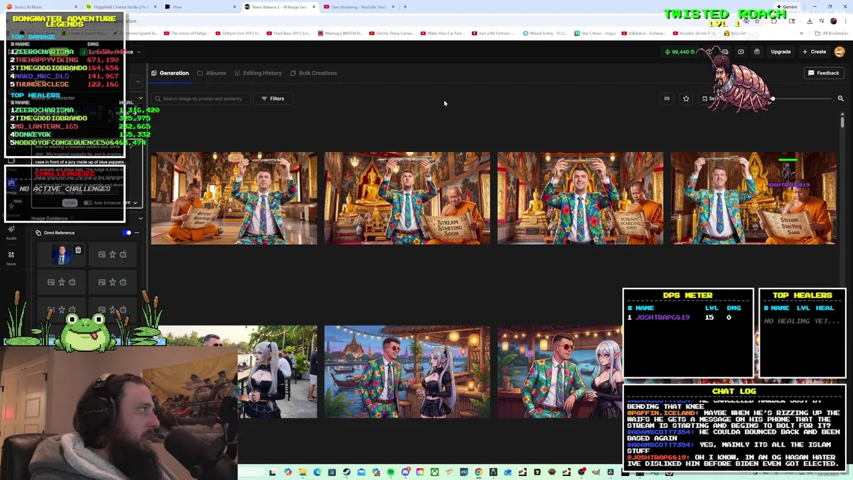The image size is (853, 480).
Task: Click the gallery vertical scrollbar
Action: pos(842,123)
